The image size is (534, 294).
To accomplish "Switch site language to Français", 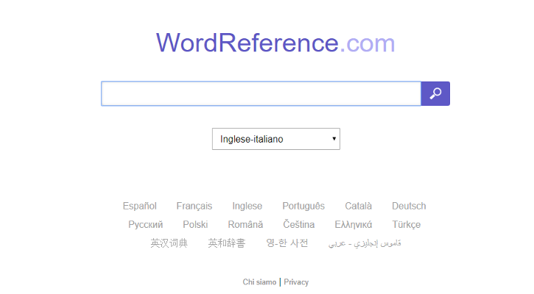I will pos(194,206).
